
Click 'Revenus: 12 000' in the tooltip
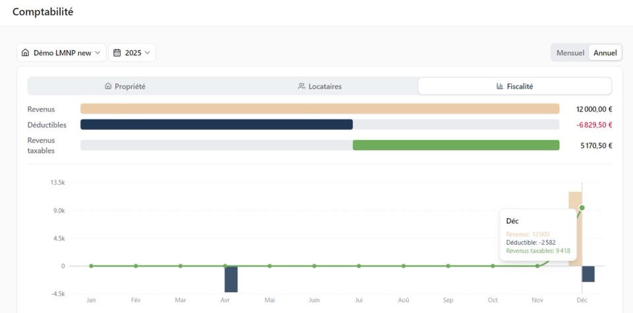click(527, 234)
